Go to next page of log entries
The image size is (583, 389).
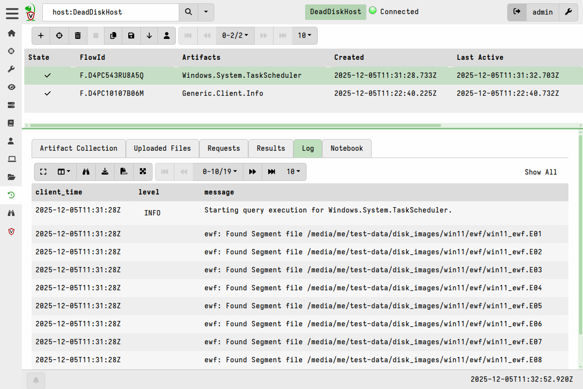pyautogui.click(x=253, y=172)
